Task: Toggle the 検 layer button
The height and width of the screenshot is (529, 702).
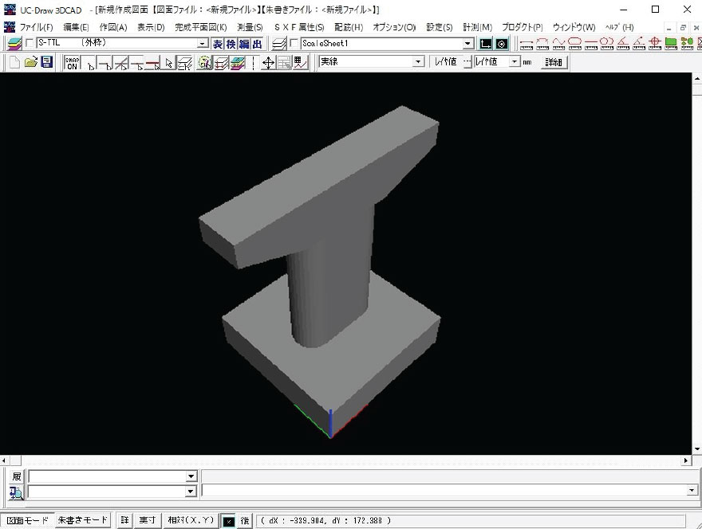Action: click(x=231, y=44)
